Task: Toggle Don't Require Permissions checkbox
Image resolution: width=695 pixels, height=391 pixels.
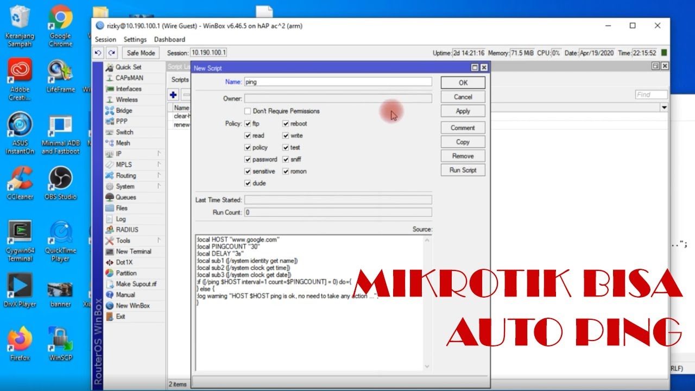Action: pos(248,111)
